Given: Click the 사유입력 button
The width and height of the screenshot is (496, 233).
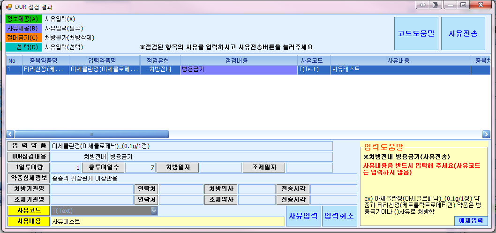Looking at the screenshot, I should (x=303, y=216).
